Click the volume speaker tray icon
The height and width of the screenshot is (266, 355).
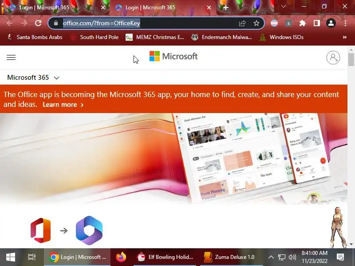point(292,257)
